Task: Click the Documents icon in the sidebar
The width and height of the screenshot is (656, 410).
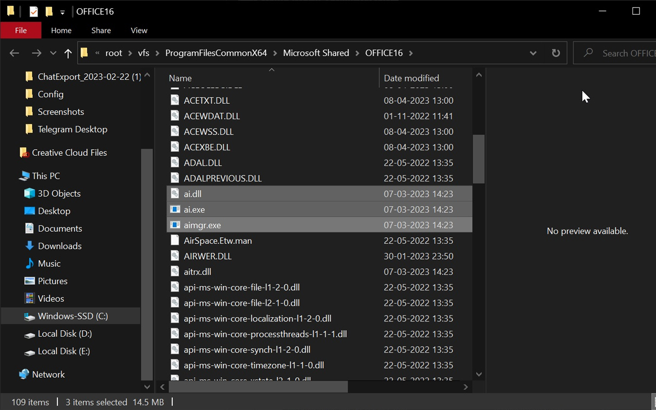Action: 30,228
